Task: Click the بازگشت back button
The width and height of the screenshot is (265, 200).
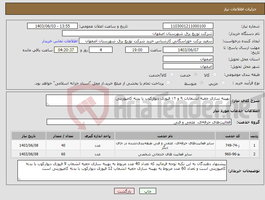Action: [124, 191]
